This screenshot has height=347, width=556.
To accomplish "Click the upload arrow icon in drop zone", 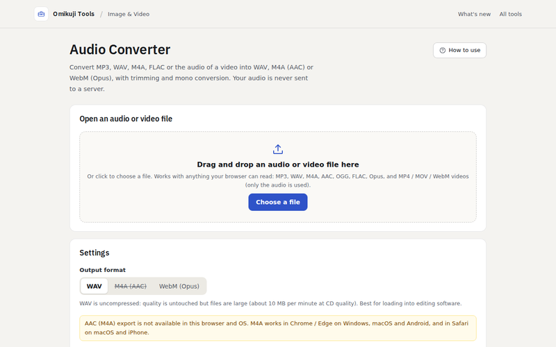I will click(277, 149).
